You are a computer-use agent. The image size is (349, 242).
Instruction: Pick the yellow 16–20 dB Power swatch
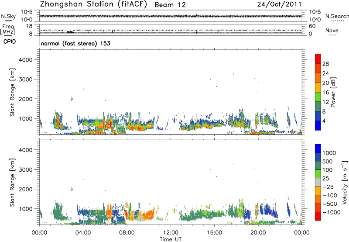pos(318,87)
